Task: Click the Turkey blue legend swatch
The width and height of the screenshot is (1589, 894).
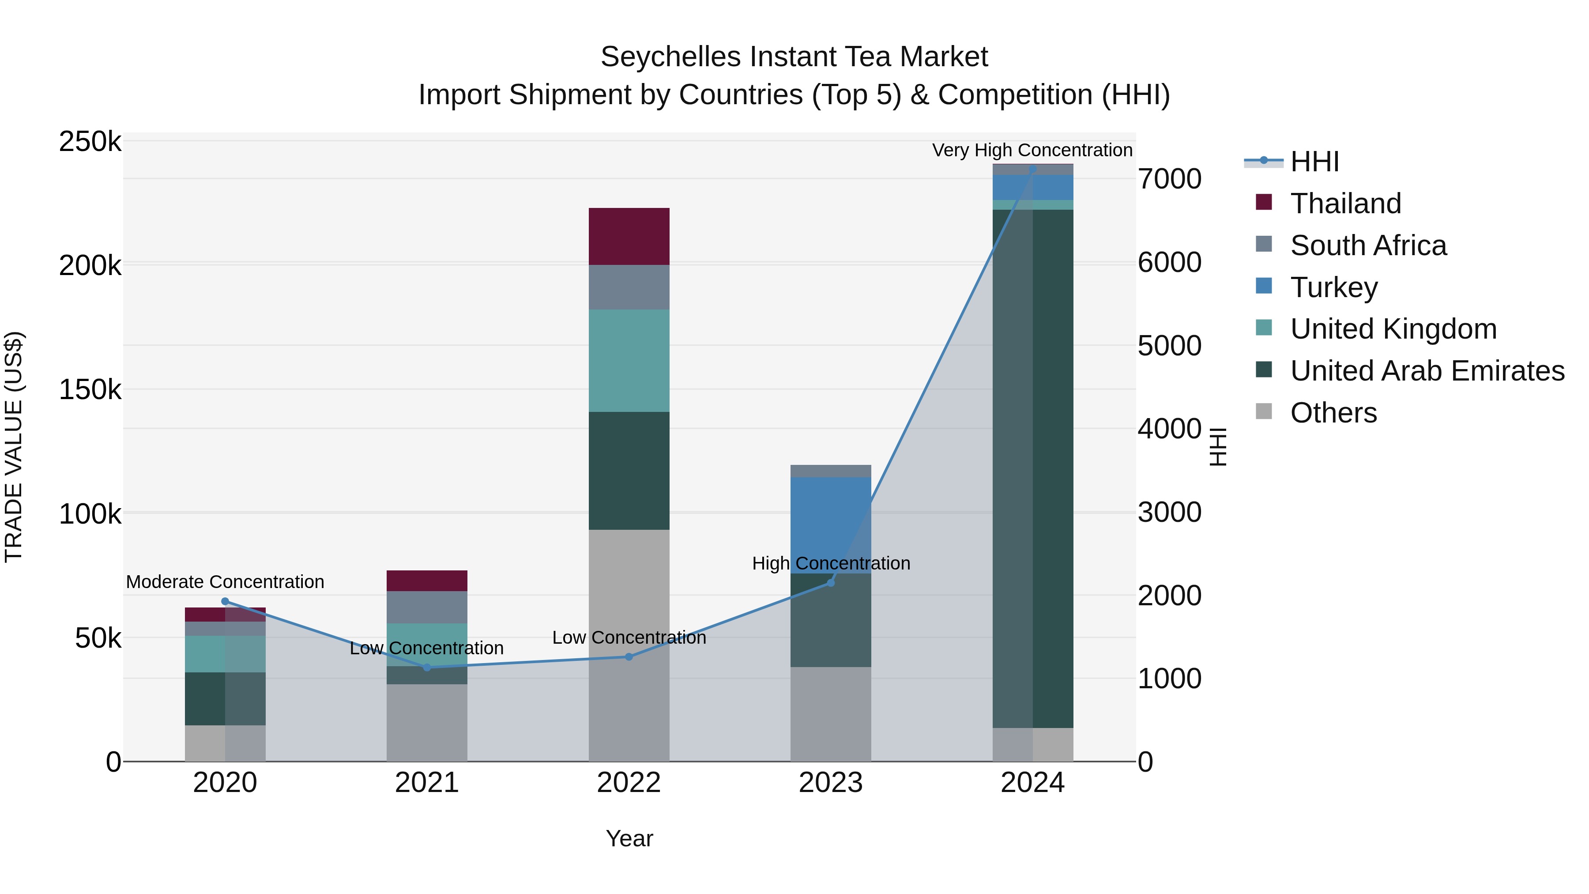Action: (x=1263, y=286)
